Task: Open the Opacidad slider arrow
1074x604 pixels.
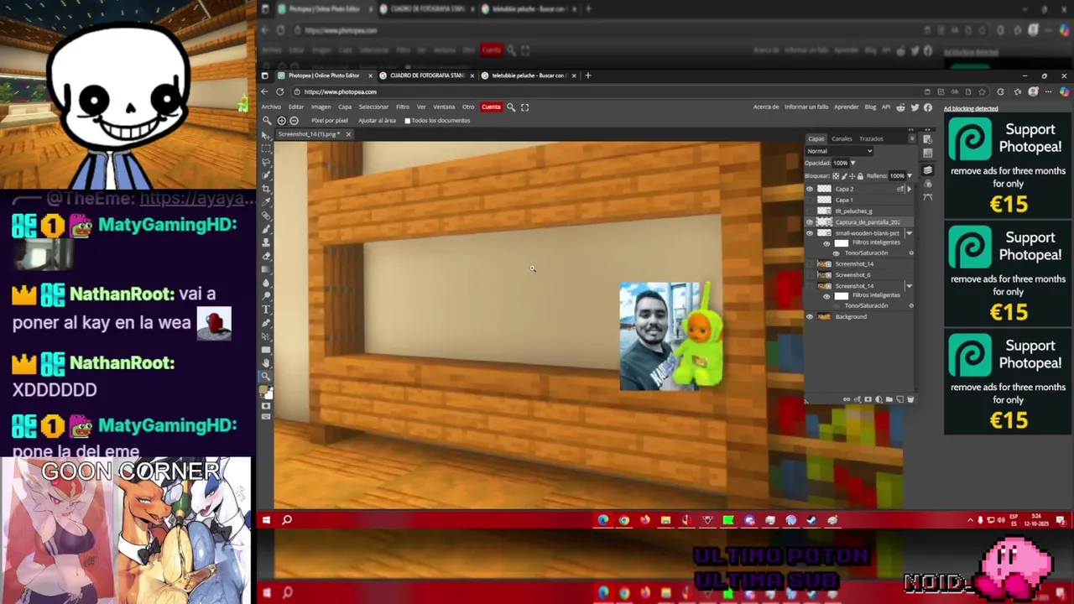Action: coord(853,164)
